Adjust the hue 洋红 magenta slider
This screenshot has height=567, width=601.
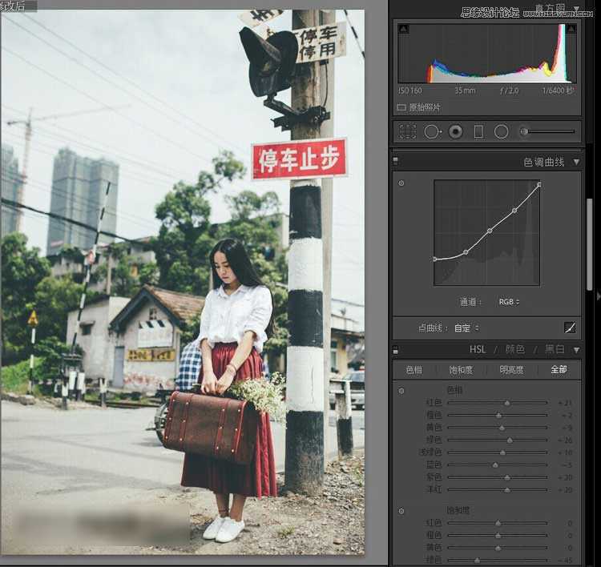tap(506, 490)
